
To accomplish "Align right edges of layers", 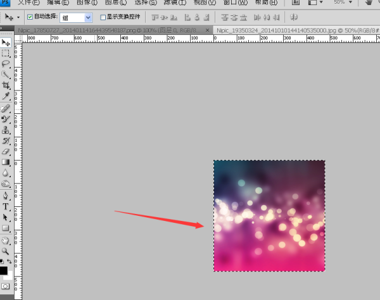I will tap(206, 18).
